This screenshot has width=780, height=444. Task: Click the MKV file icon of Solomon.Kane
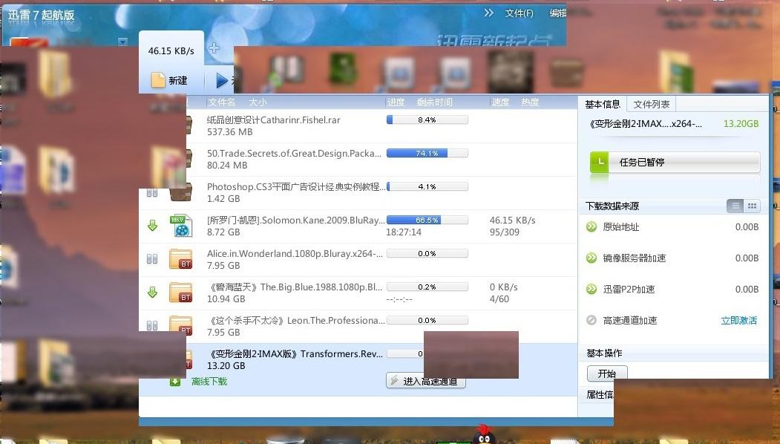tap(180, 226)
